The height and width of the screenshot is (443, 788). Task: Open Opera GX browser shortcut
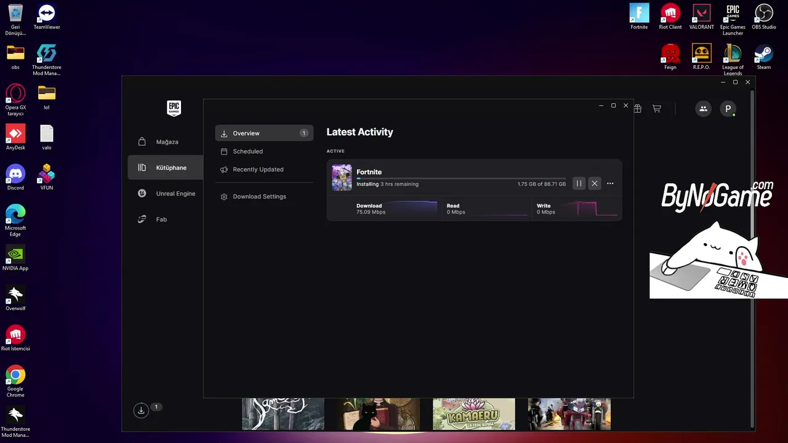[x=15, y=100]
